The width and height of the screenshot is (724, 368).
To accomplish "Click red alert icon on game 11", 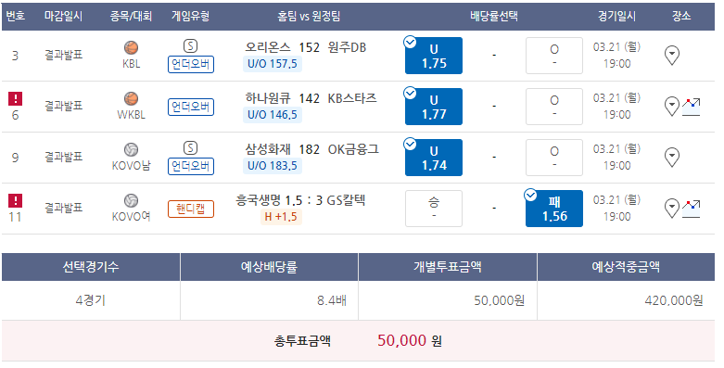I will (15, 201).
